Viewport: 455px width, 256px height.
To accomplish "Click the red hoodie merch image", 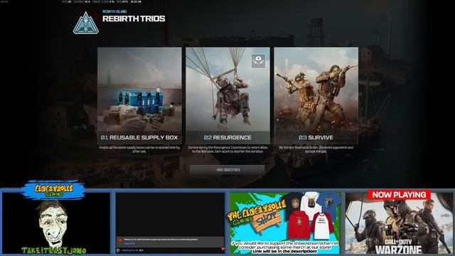I will pyautogui.click(x=299, y=225).
